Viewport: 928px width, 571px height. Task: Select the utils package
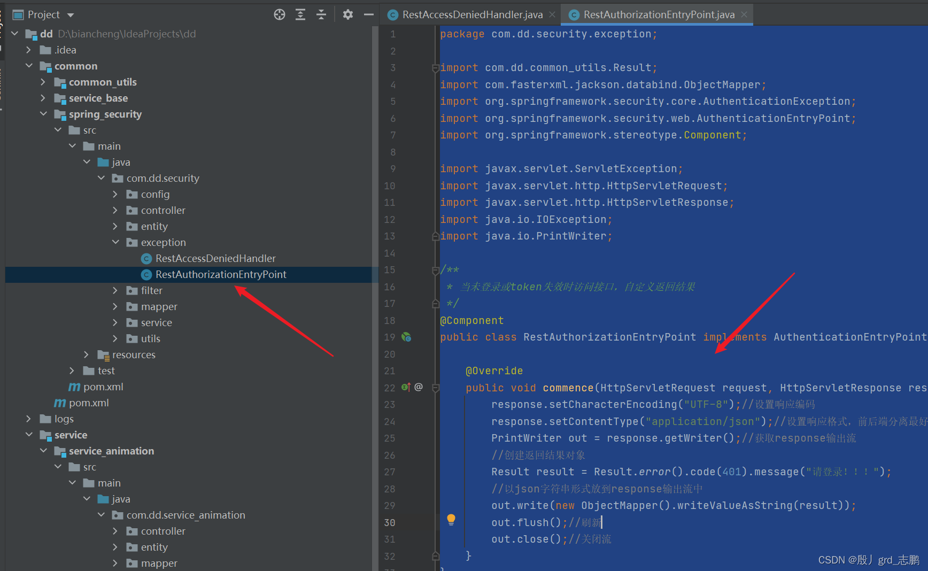tap(150, 338)
